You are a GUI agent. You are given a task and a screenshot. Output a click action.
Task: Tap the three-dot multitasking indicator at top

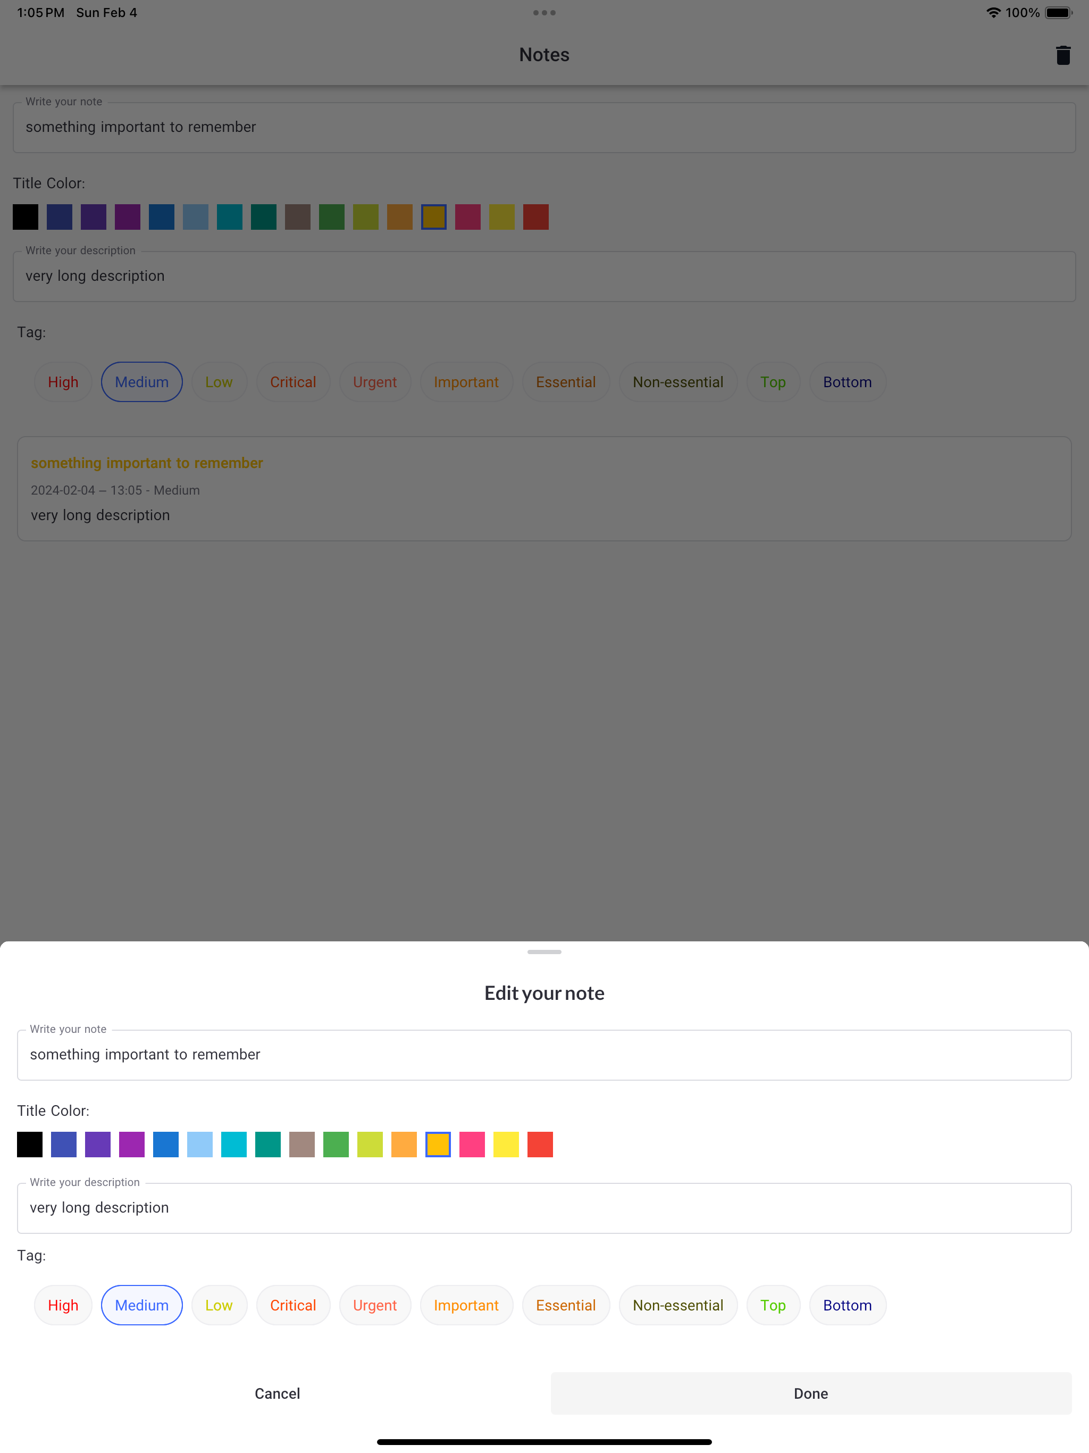(x=544, y=12)
